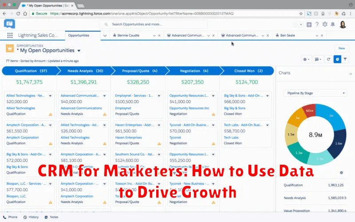Click the browser address bar URL

point(142,14)
